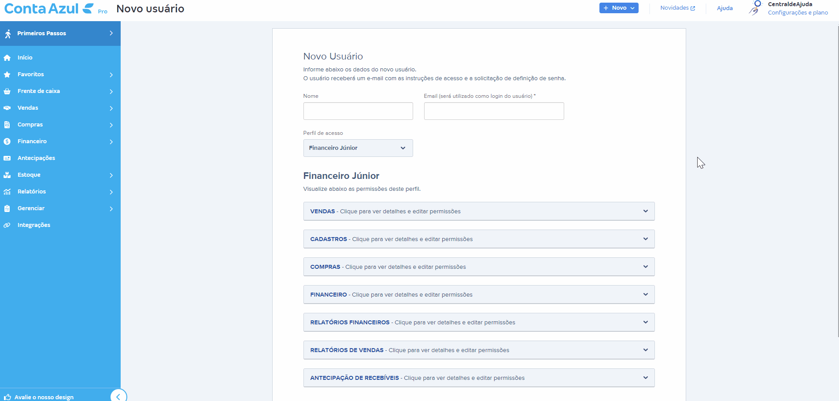Click the Integrações link icon

point(7,225)
